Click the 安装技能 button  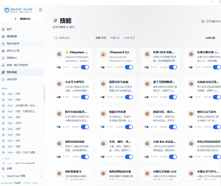[211, 38]
